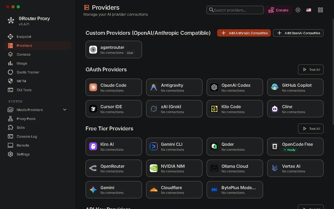Click the Endpoint sidebar icon
The image size is (334, 209).
click(x=10, y=37)
